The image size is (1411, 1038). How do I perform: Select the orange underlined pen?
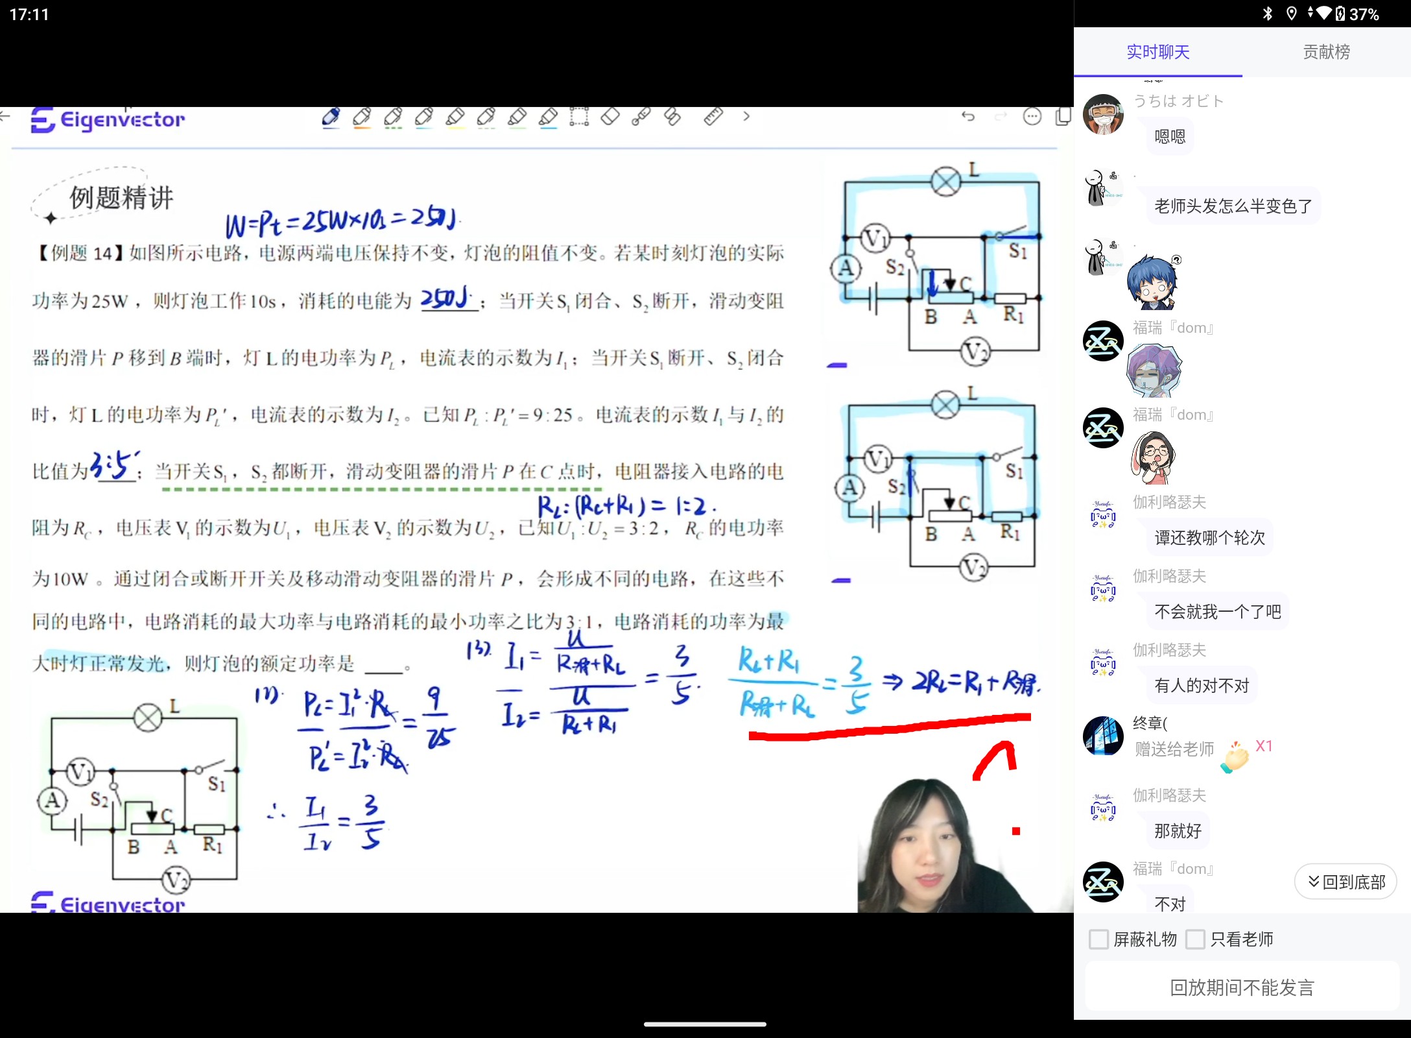point(362,117)
